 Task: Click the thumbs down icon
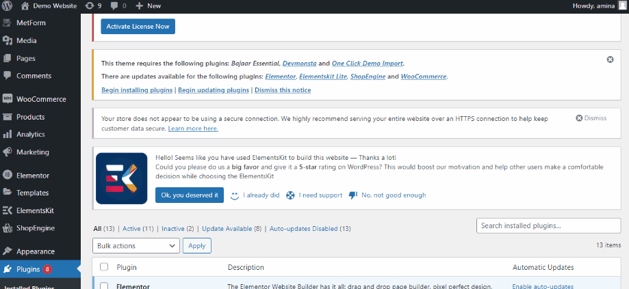pos(353,195)
